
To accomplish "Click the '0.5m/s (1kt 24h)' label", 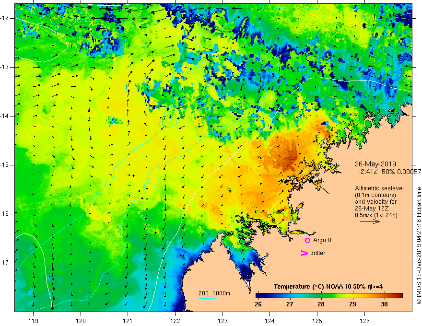I will [x=376, y=215].
